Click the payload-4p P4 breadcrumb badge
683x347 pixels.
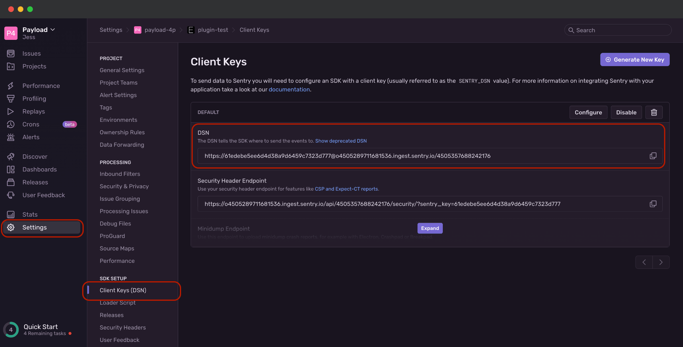[x=137, y=30]
